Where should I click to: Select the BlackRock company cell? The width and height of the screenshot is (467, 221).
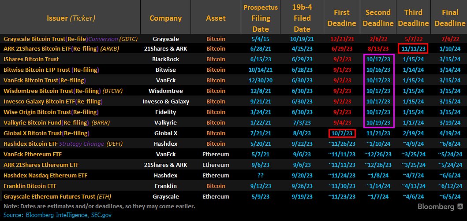[165, 59]
